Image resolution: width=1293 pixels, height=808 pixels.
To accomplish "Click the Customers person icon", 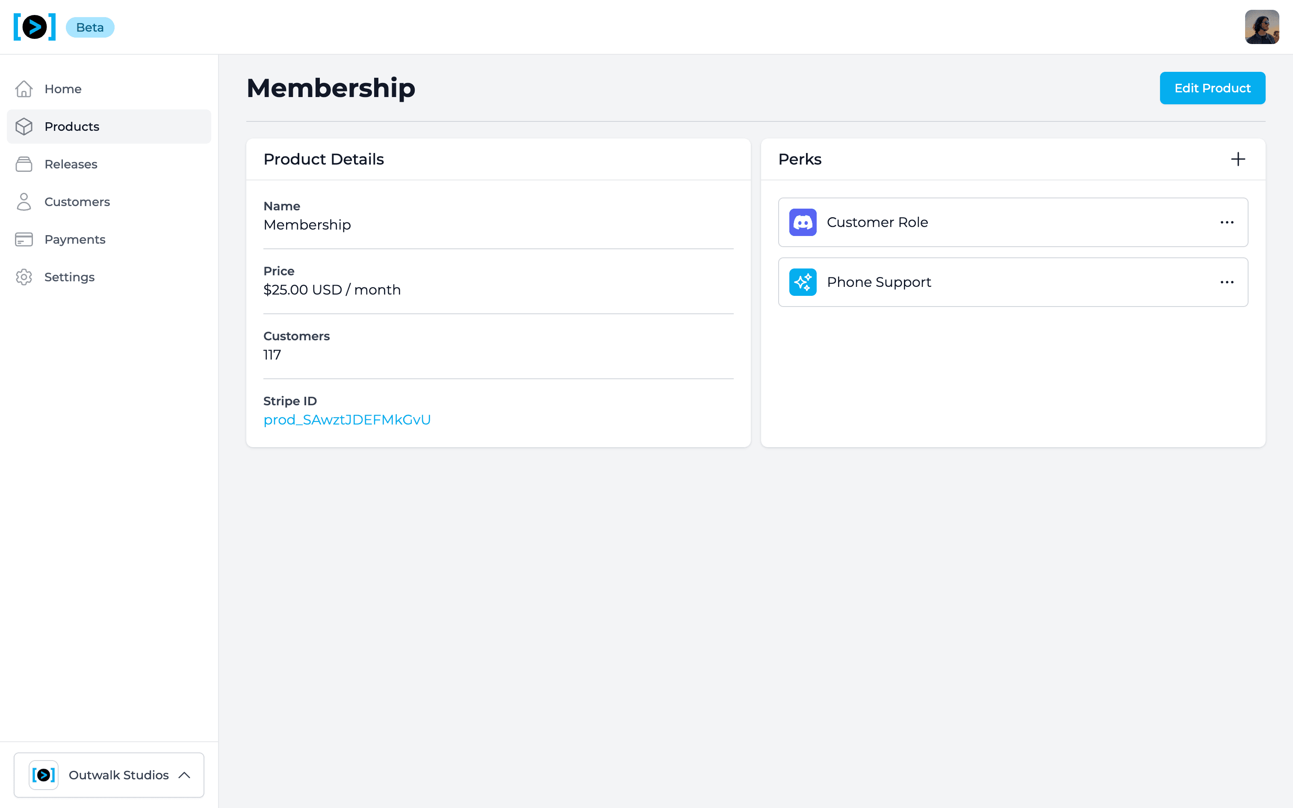I will click(24, 202).
